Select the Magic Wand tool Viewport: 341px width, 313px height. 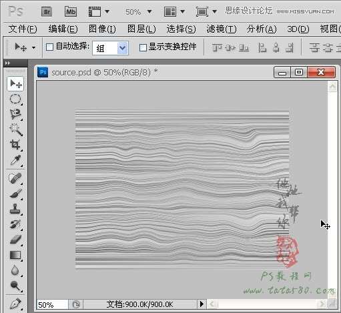pos(15,129)
